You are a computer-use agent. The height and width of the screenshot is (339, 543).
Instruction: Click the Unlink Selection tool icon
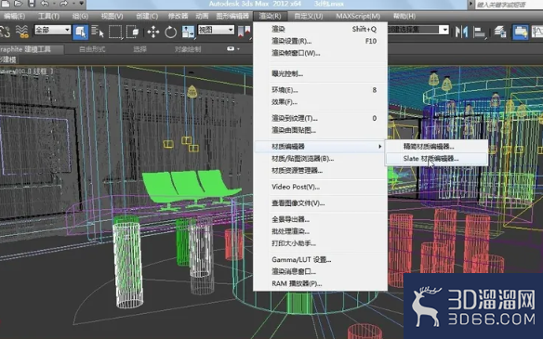point(6,32)
